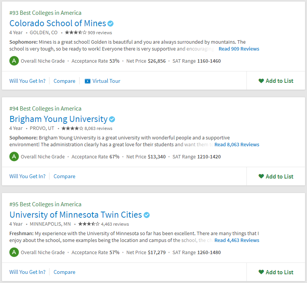Click the heart icon on Brigham Young University card
Image resolution: width=307 pixels, height=283 pixels.
tap(261, 176)
